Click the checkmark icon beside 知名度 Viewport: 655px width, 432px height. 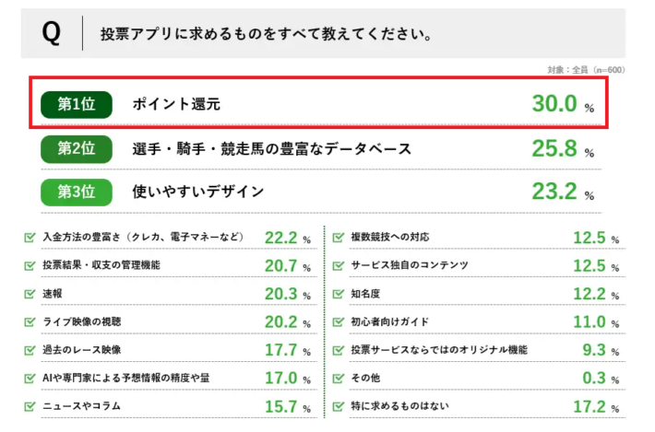coord(339,293)
